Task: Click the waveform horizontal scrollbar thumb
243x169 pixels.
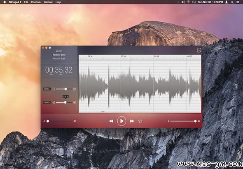Action: 103,111
